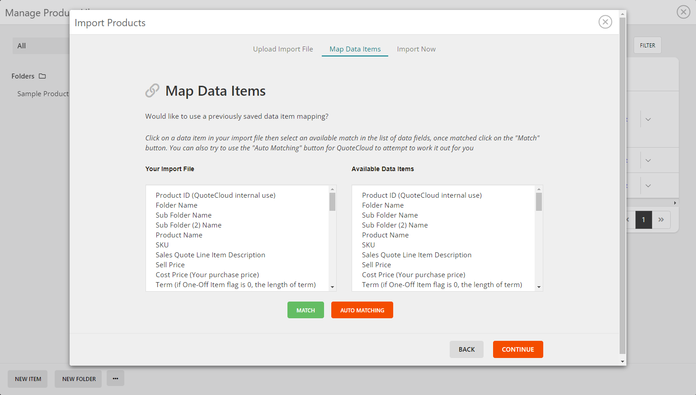Select the Sample Product folder in sidebar
The image size is (696, 395).
[43, 93]
